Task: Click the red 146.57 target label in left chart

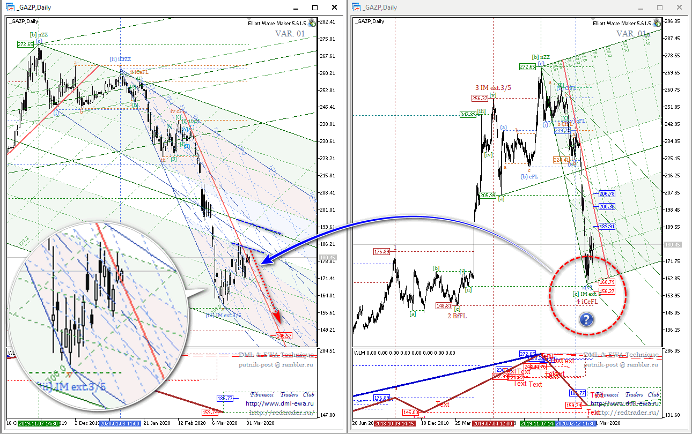Action: pyautogui.click(x=284, y=335)
